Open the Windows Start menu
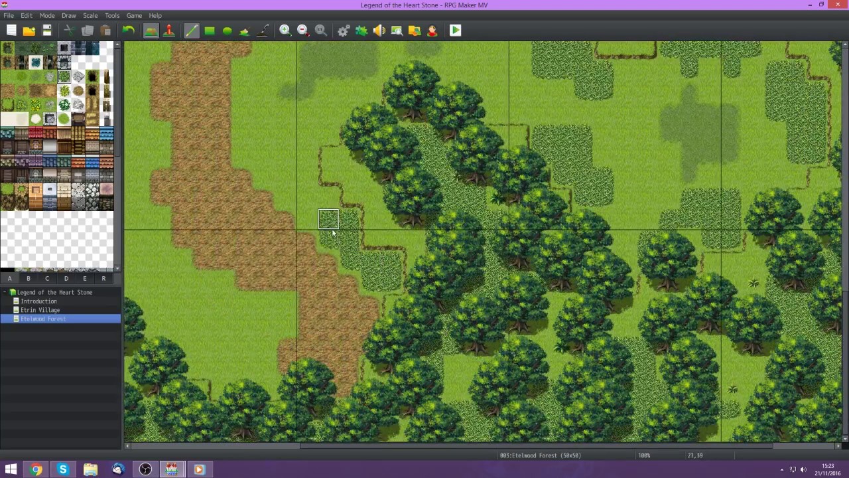Screen dimensions: 849x478 pyautogui.click(x=11, y=470)
